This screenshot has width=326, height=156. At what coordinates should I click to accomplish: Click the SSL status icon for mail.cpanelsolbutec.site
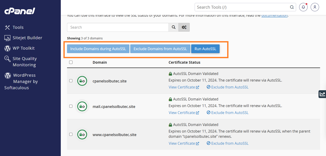(x=82, y=106)
